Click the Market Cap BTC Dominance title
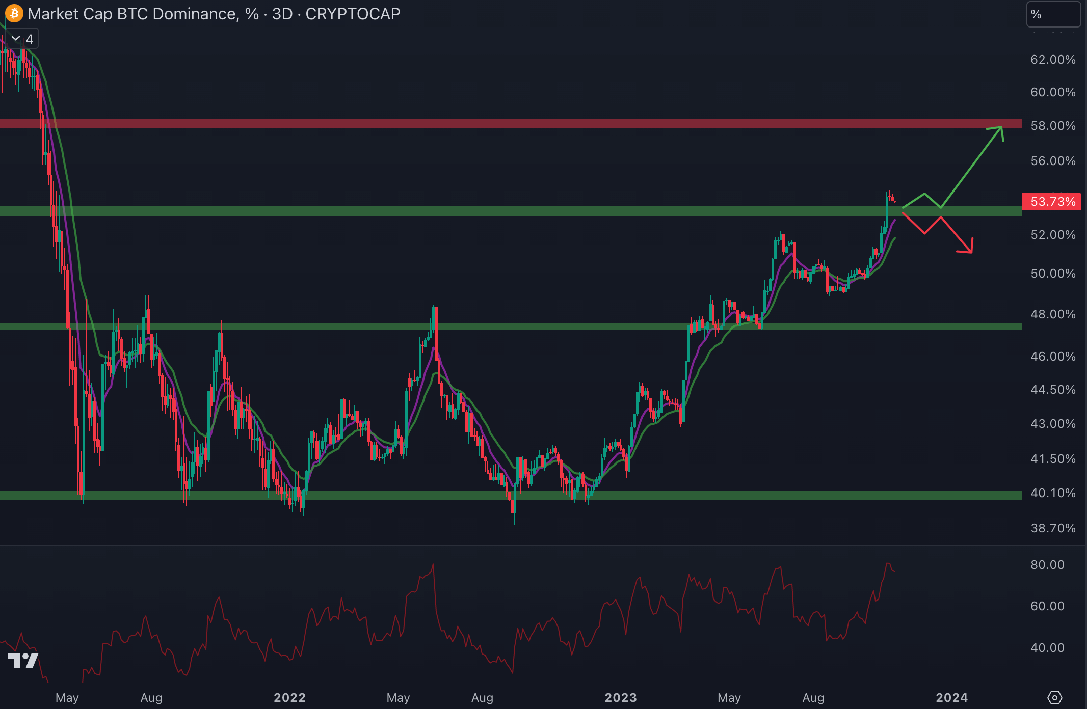Screen dimensions: 1087x709 pos(132,14)
